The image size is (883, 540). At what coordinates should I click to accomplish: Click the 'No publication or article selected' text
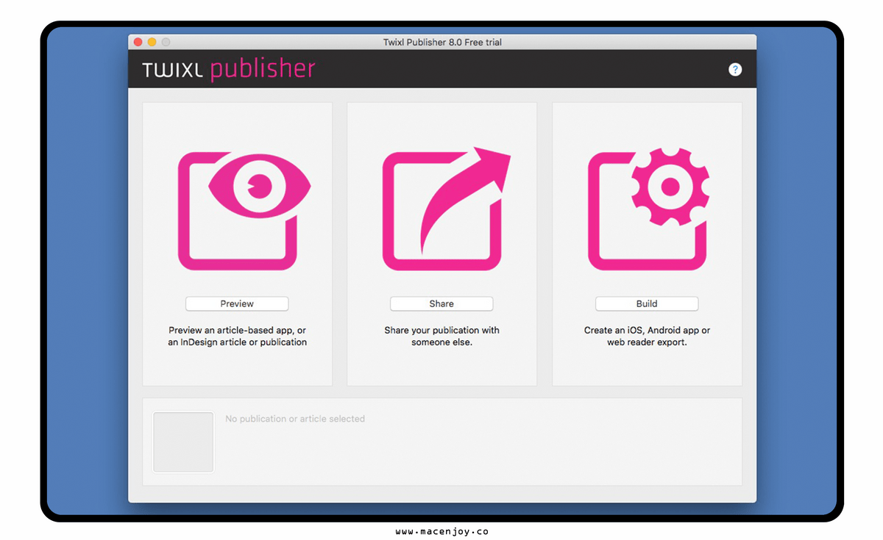pyautogui.click(x=295, y=419)
